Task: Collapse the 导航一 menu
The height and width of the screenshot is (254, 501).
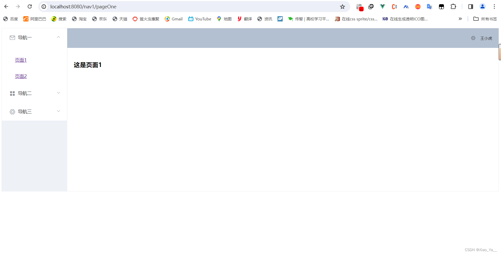Action: (x=58, y=37)
